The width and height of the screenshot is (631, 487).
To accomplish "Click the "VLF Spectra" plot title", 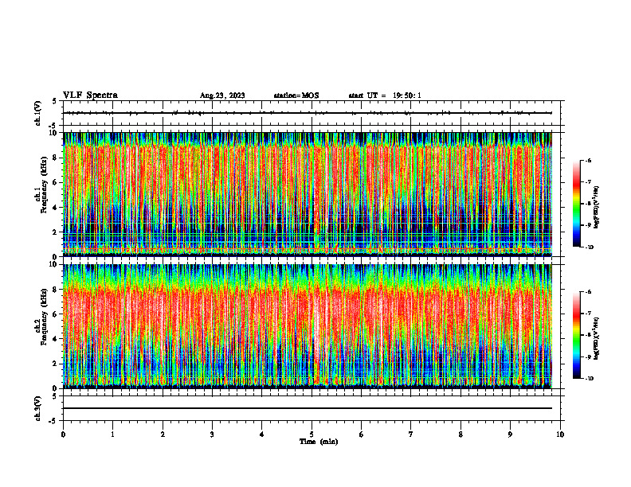I will tap(90, 95).
